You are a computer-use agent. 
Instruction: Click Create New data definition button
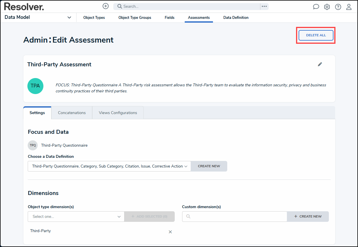point(209,166)
